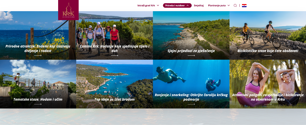
Task: Click the Croatian flag language icon
Action: (244, 5)
